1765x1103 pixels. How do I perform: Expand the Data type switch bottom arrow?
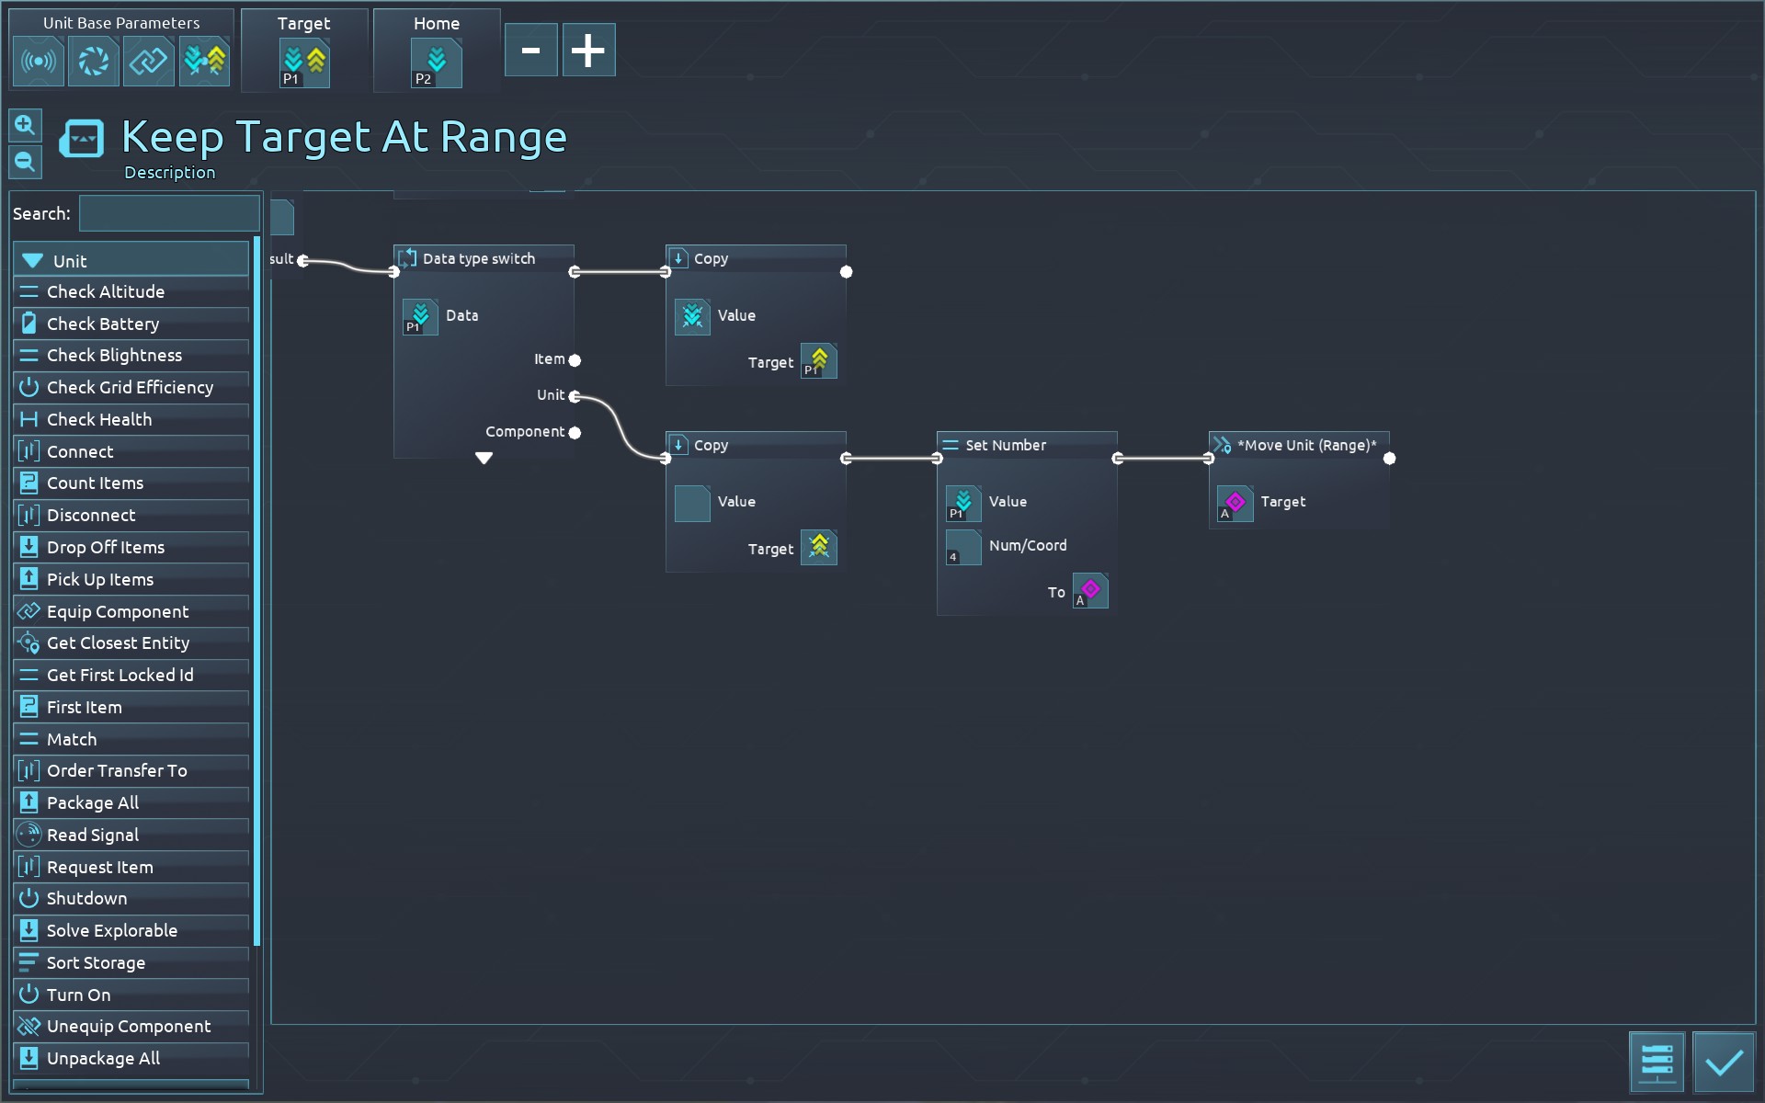(484, 458)
